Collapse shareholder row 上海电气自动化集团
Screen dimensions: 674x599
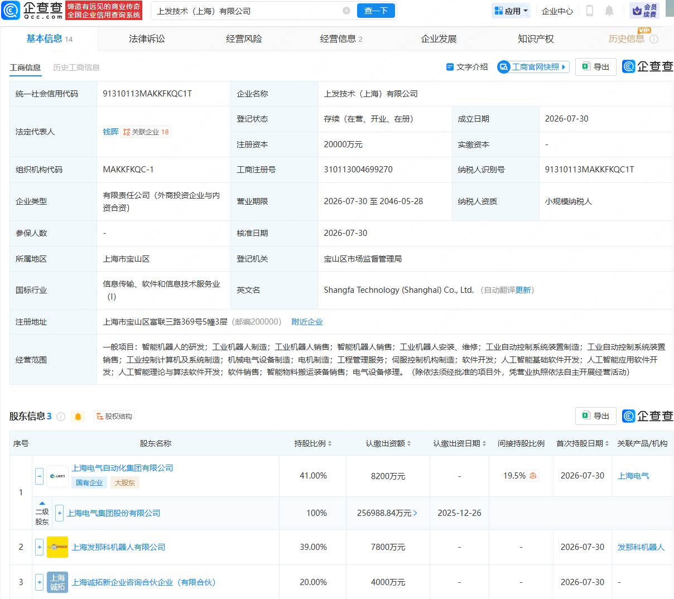pos(39,476)
